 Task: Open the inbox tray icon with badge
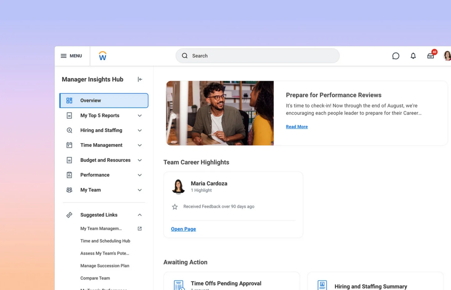[431, 56]
